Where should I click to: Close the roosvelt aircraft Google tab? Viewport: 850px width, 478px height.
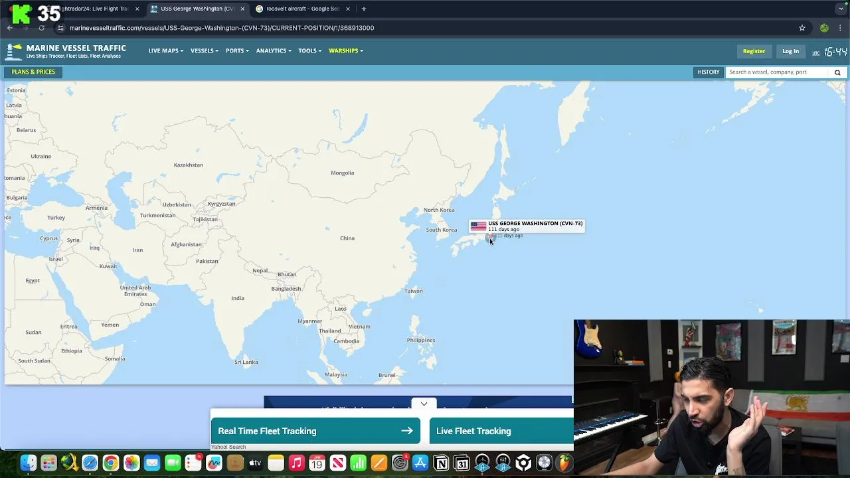(x=347, y=9)
